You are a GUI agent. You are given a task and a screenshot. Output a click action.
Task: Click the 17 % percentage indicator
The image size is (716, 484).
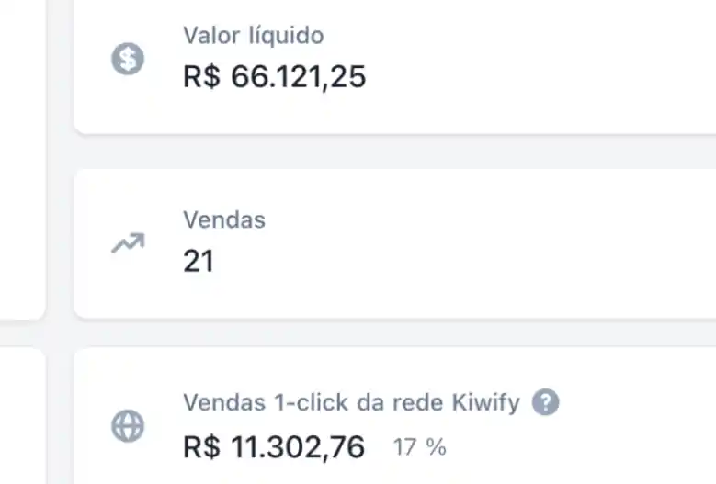[419, 448]
